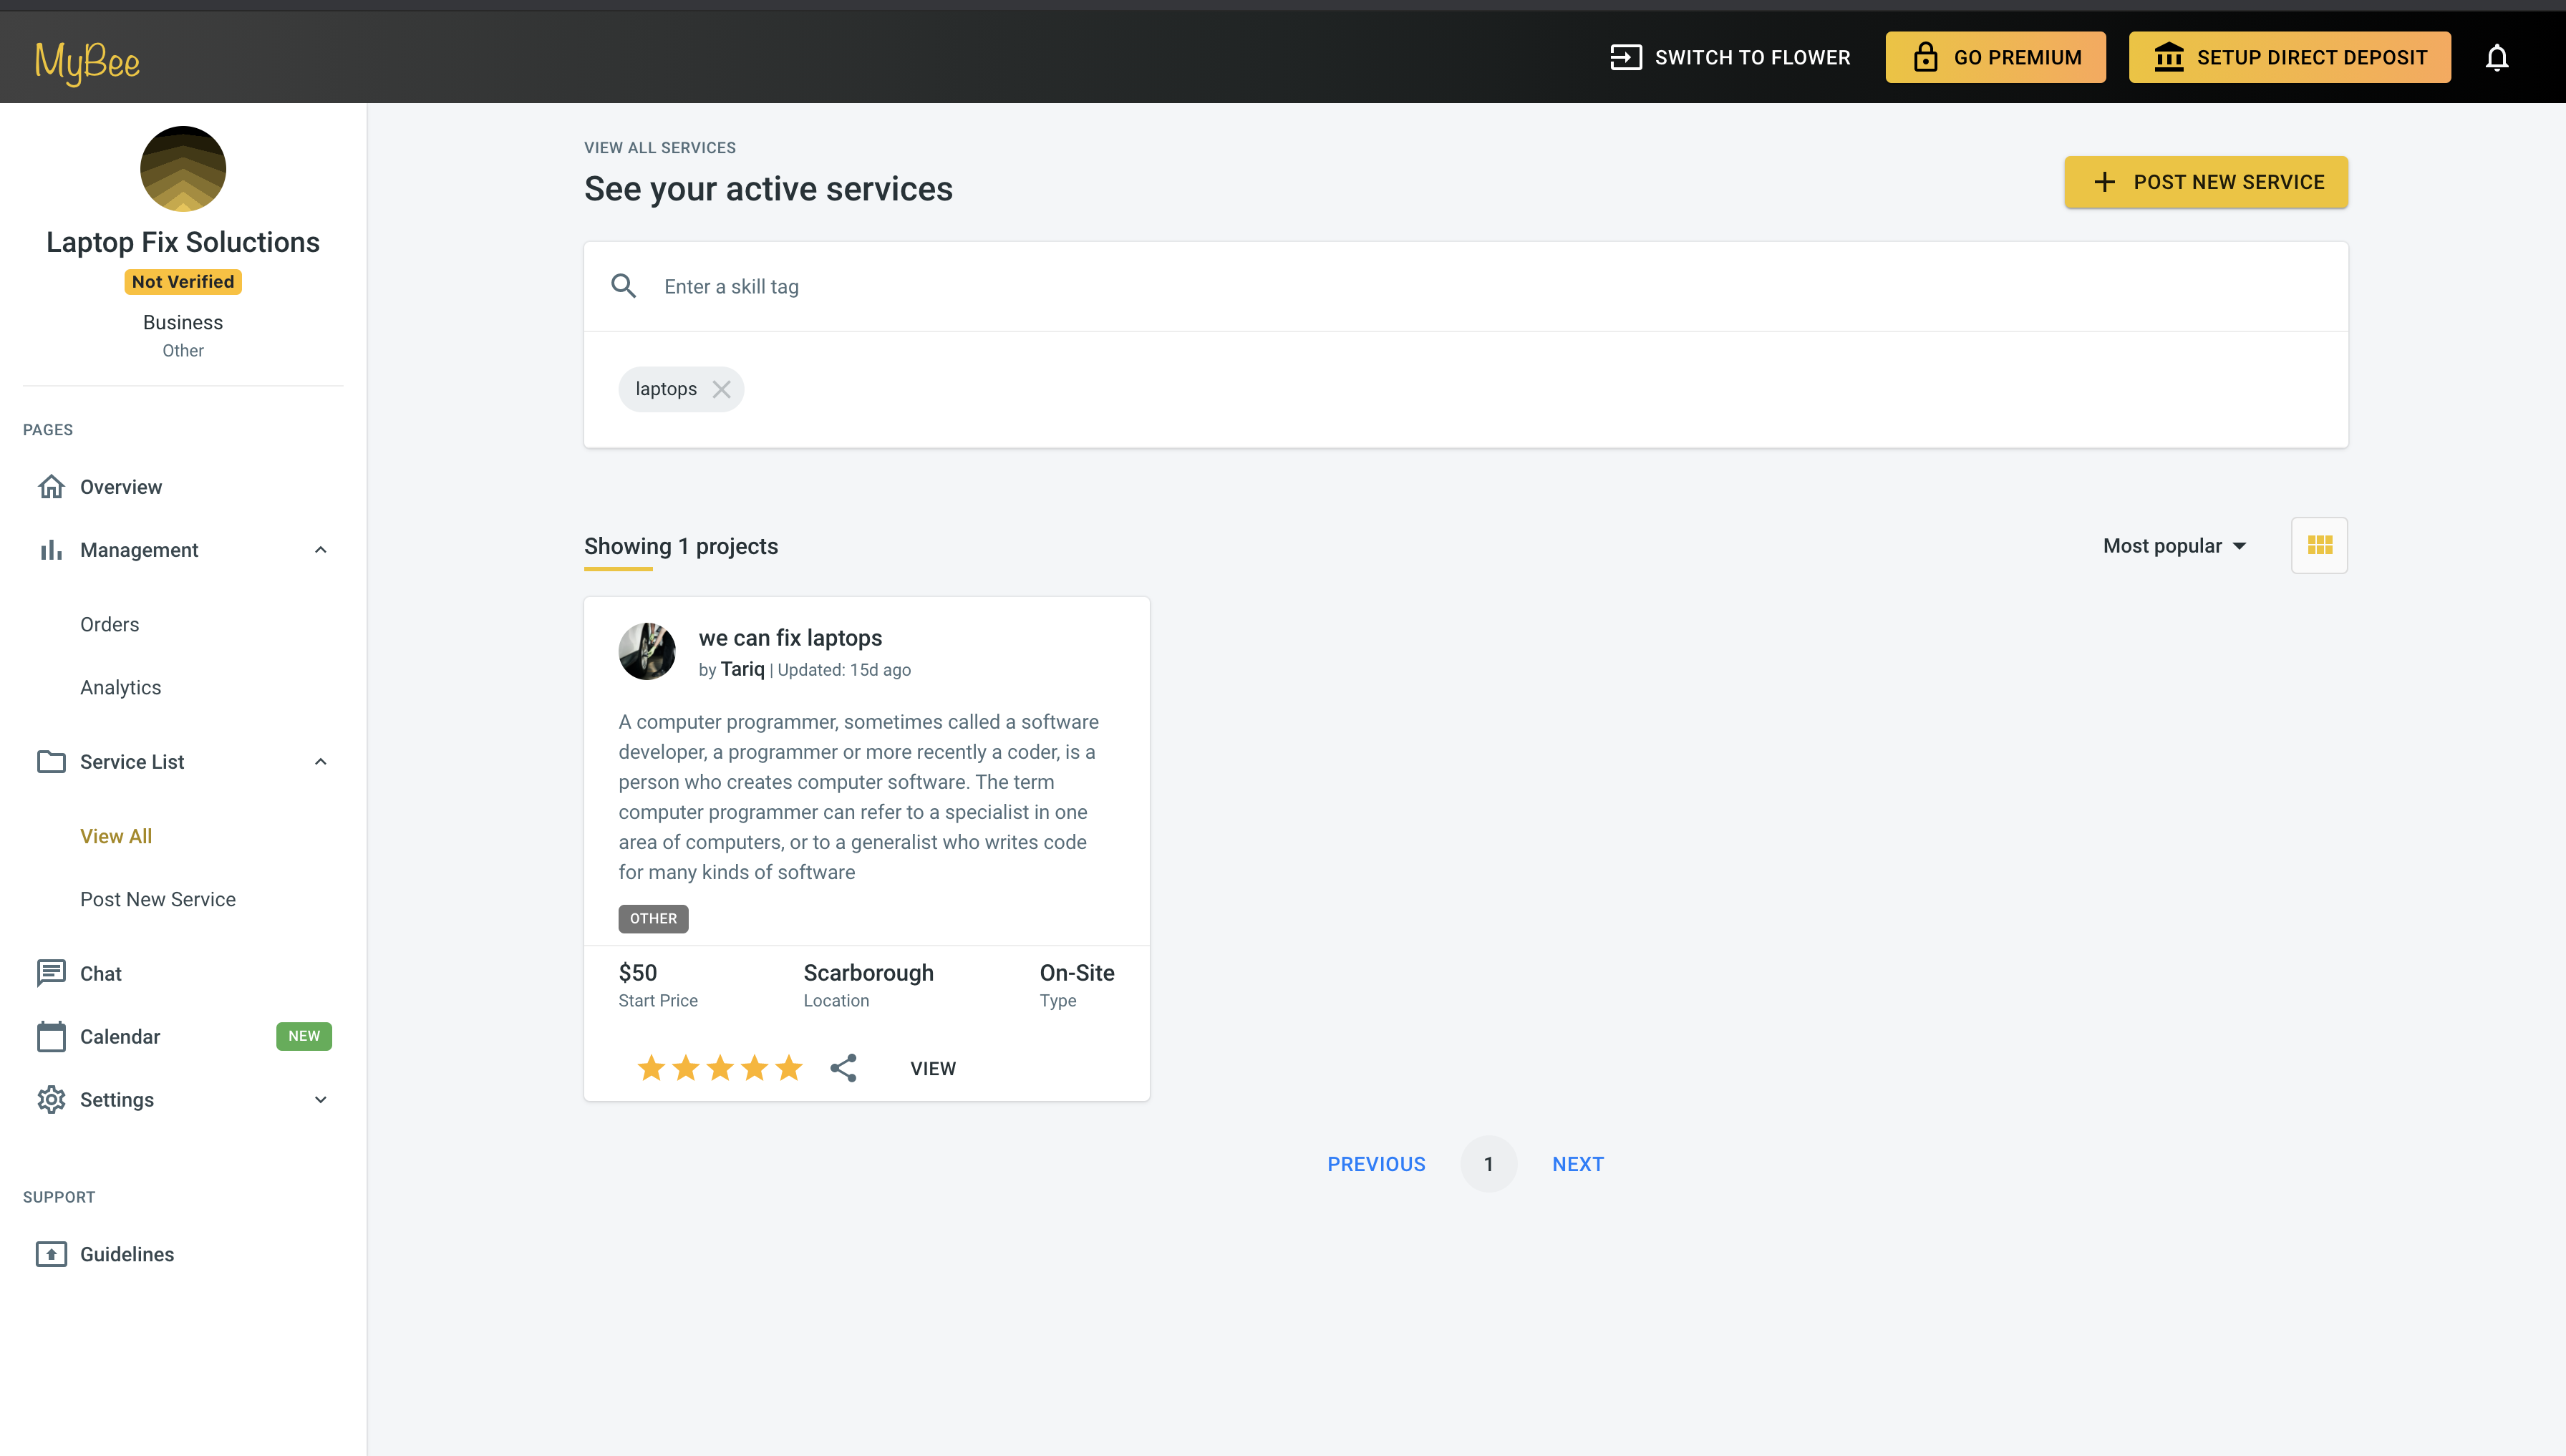This screenshot has width=2566, height=1456.
Task: Click NEXT in the pagination controls
Action: (1578, 1163)
